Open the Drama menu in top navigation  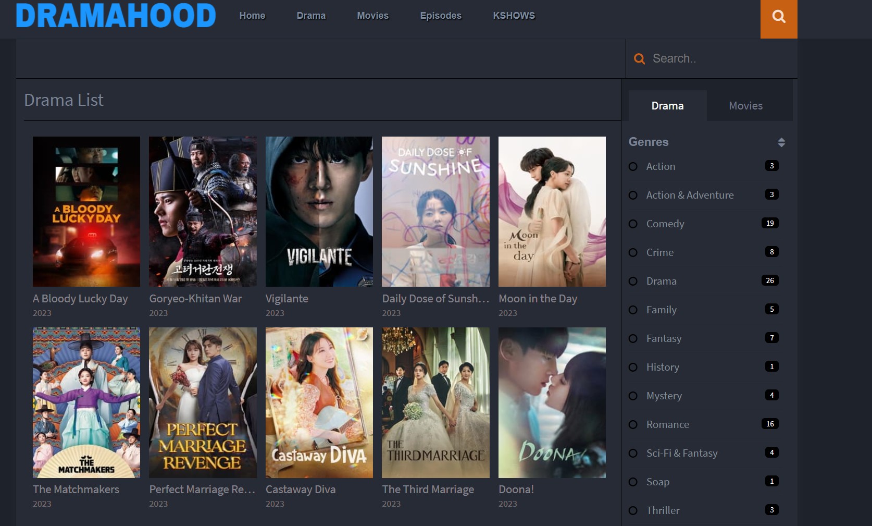311,16
